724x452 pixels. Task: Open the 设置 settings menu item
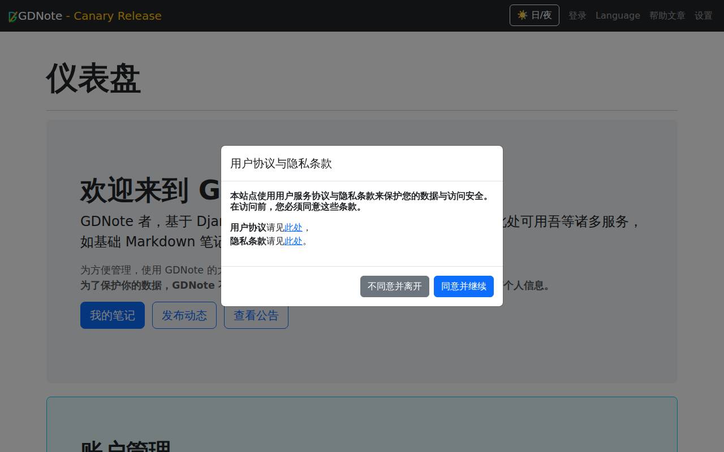tap(704, 16)
